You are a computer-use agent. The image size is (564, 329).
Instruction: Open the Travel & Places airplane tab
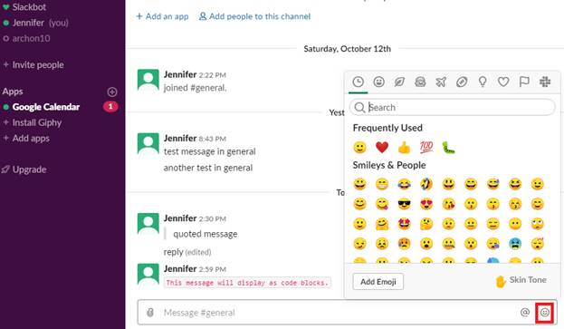click(x=441, y=82)
